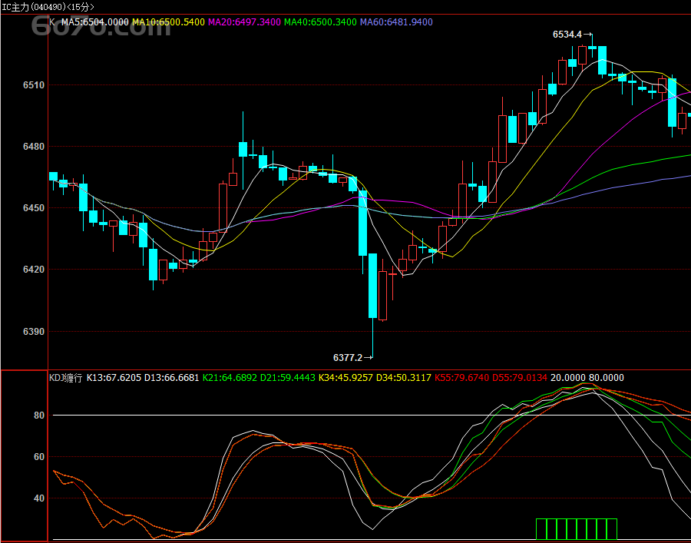
Task: Select the MA10:6500.5400 indicator label
Action: point(168,22)
